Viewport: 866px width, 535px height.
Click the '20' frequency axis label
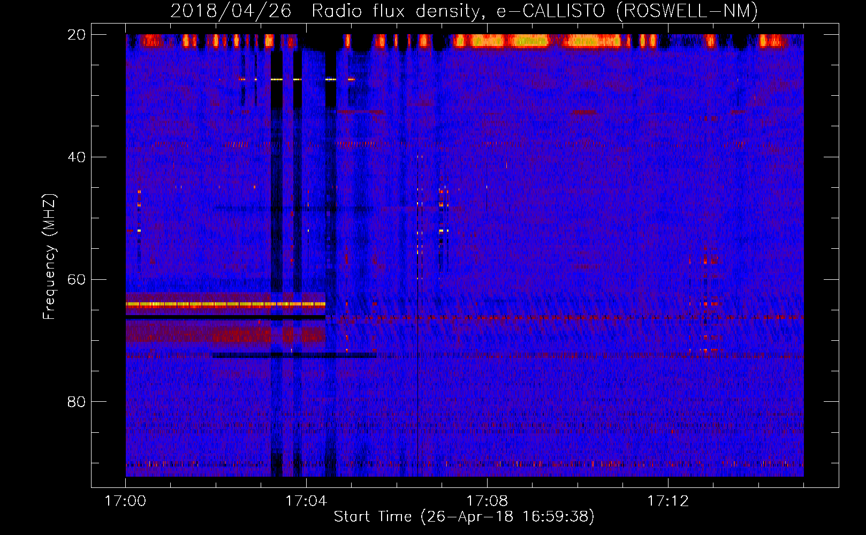77,35
